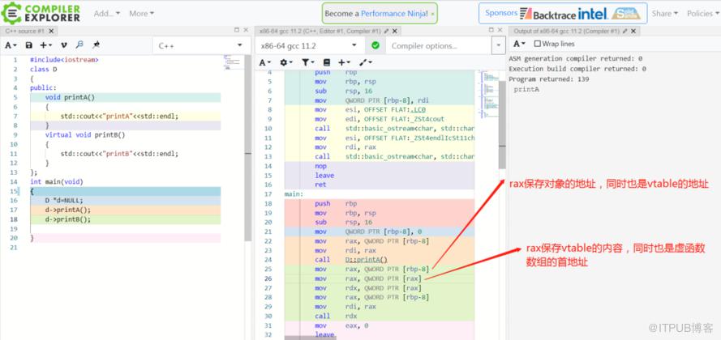Open the More menu

pos(142,13)
